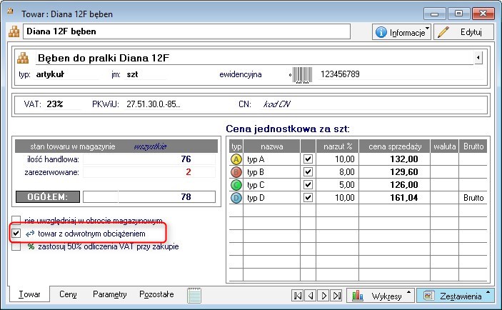Open the Parametry tab
502x310 pixels.
[x=109, y=294]
